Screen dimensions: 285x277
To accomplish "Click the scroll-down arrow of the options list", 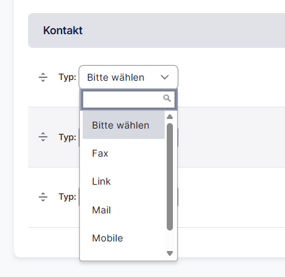I will pos(169,253).
